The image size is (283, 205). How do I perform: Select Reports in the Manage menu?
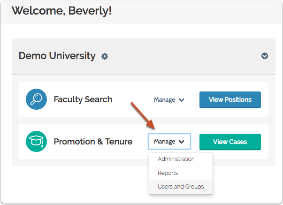(168, 173)
